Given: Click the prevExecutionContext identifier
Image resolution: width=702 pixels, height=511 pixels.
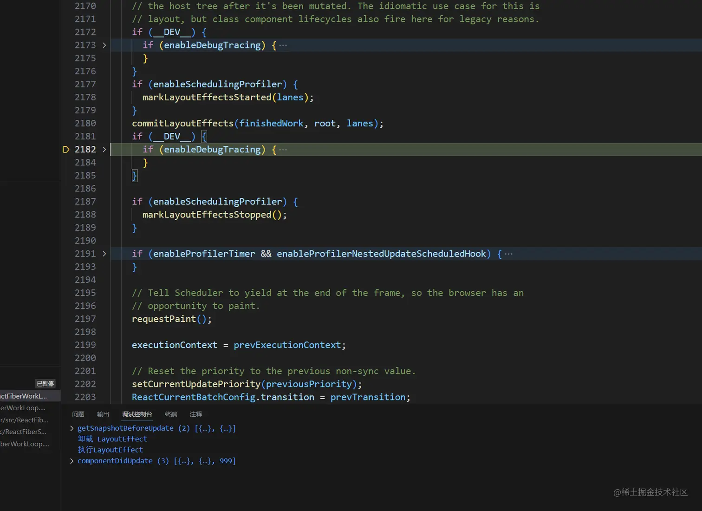Looking at the screenshot, I should 287,345.
